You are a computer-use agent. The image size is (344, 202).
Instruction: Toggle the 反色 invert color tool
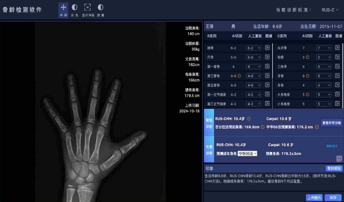tap(74, 10)
